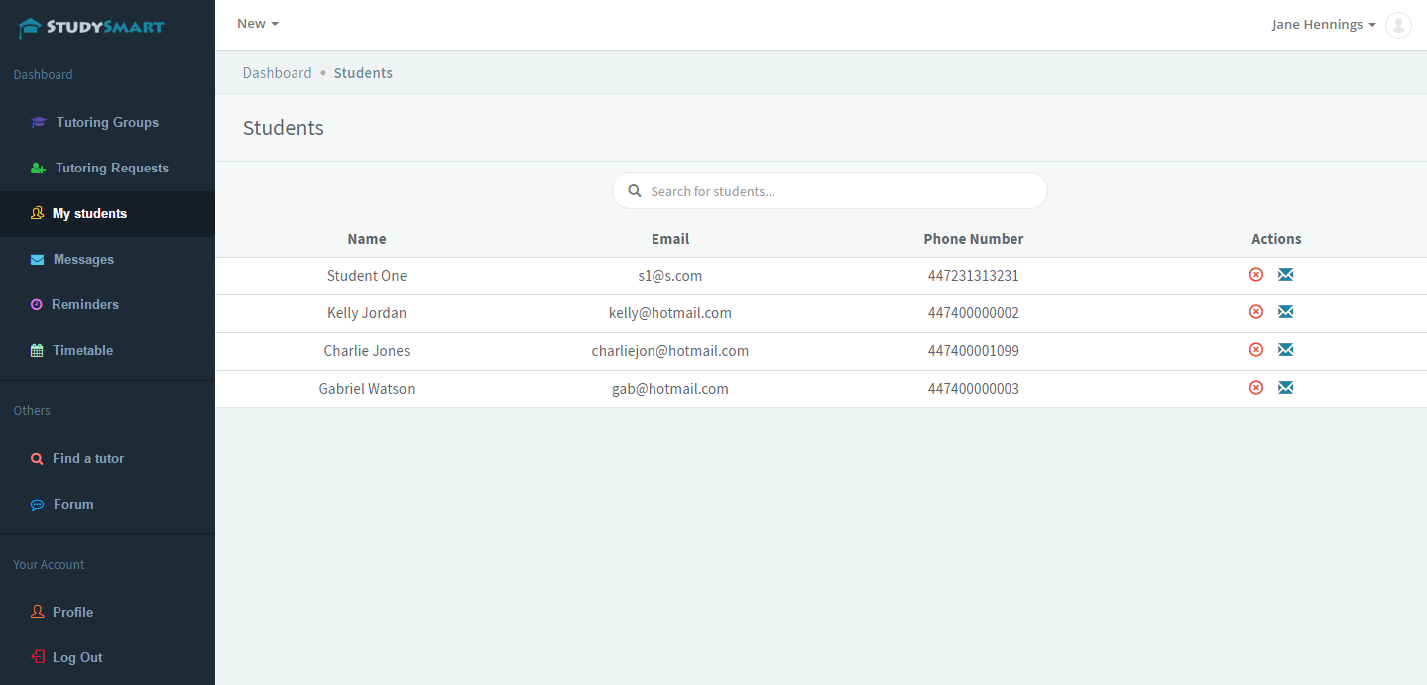This screenshot has height=685, width=1427.
Task: Click the remove icon in Gabriel Watson's row
Action: pyautogui.click(x=1255, y=388)
